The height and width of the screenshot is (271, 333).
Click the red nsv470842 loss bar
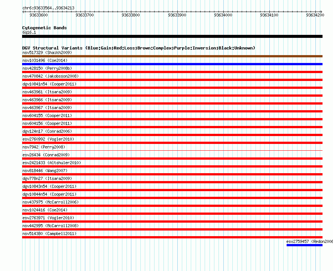click(x=172, y=80)
